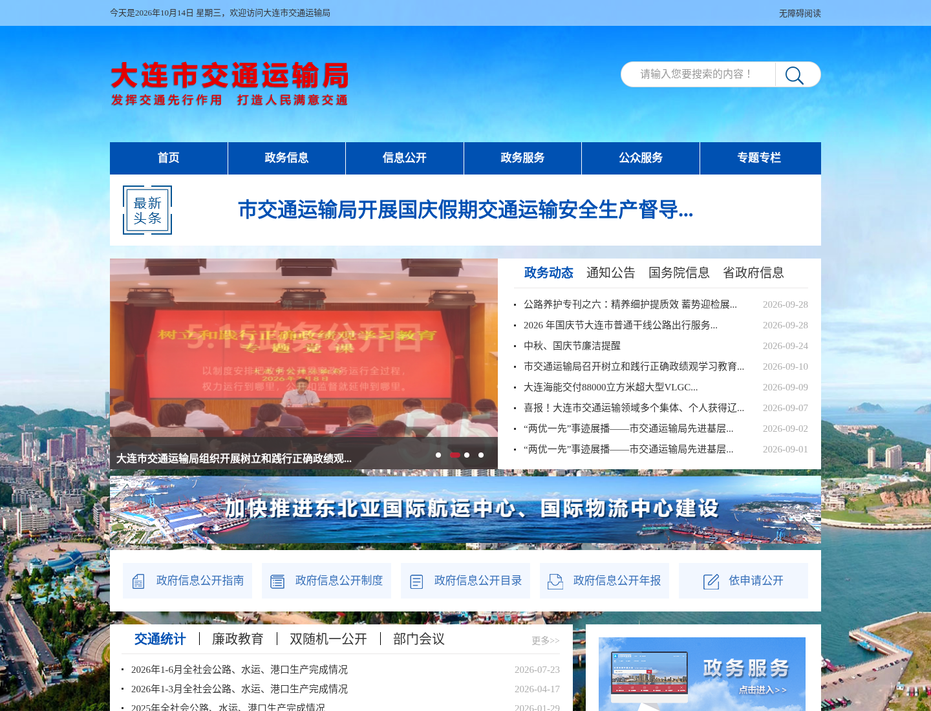Read 2026 年国庆节大连市普通干线公路出行服务 article

(x=621, y=325)
